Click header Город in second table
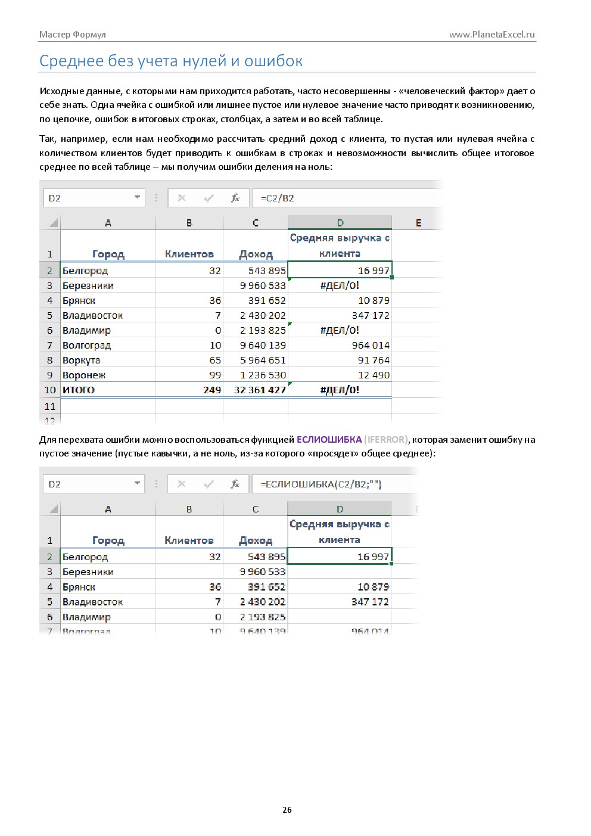Viewport: 591px width, 836px height. click(108, 540)
